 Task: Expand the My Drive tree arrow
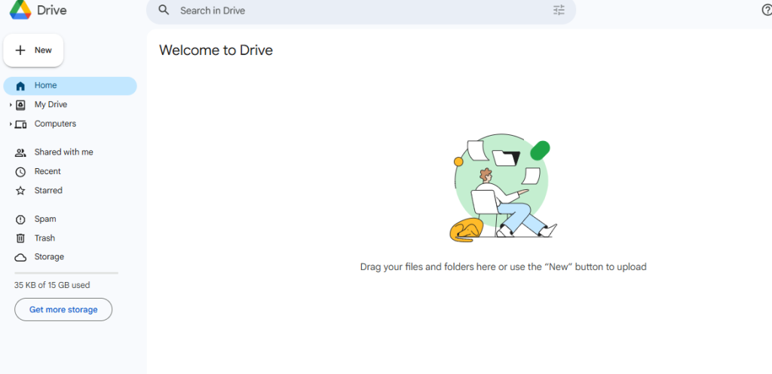pyautogui.click(x=11, y=105)
